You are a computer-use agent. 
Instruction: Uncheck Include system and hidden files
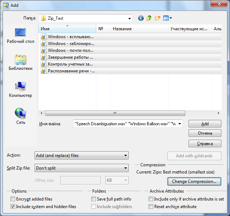(13, 207)
